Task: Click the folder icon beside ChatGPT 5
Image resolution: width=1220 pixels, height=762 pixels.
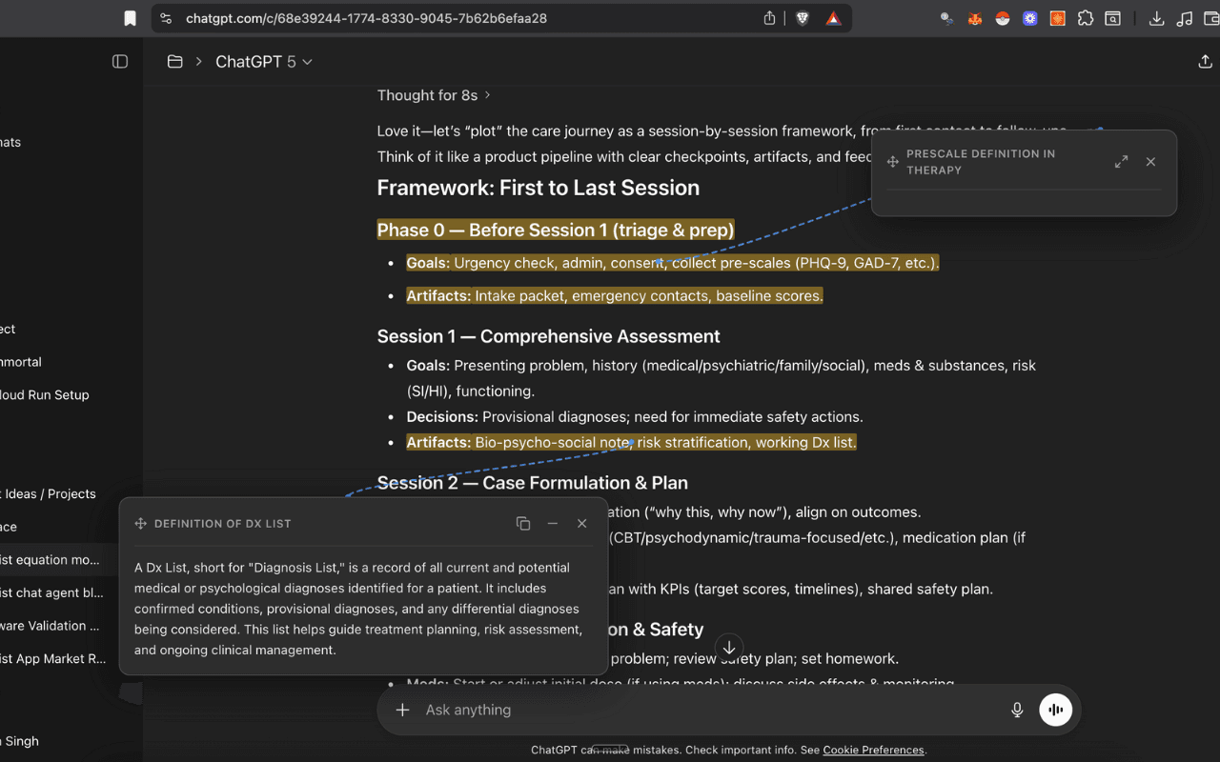Action: (x=174, y=62)
